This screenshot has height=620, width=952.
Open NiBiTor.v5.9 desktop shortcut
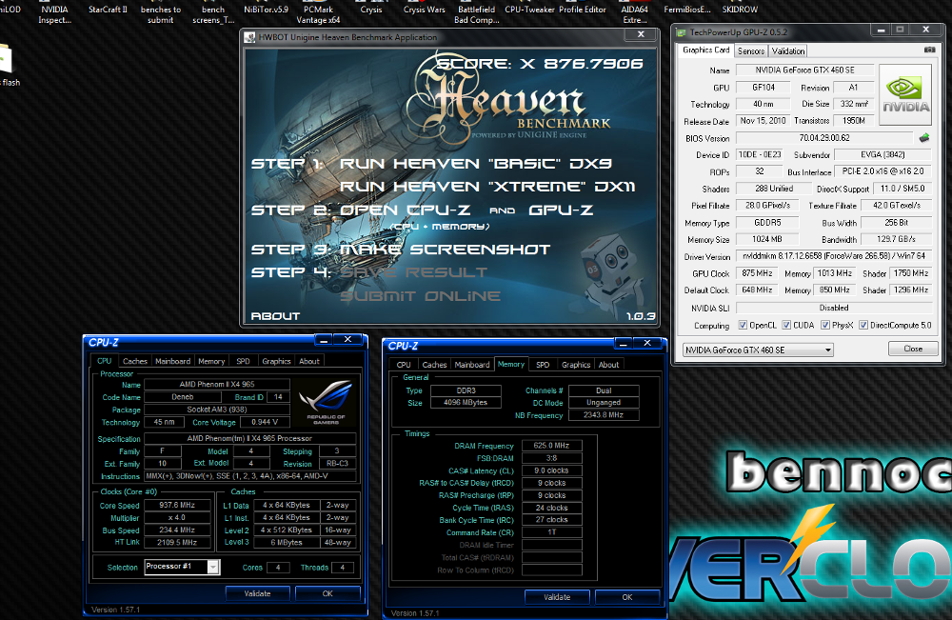pos(266,10)
